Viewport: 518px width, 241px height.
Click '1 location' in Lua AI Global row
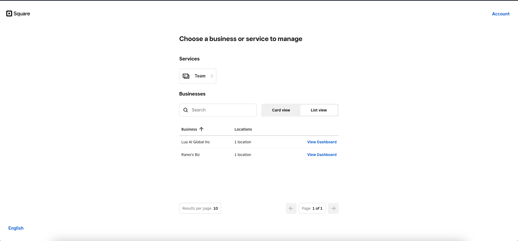click(x=243, y=142)
